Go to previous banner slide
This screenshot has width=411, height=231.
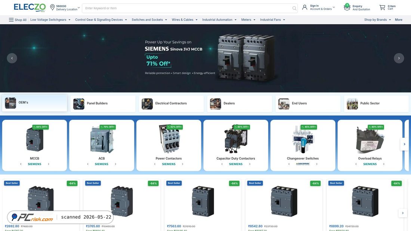(x=12, y=58)
